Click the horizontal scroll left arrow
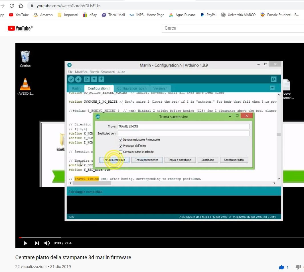 point(70,183)
